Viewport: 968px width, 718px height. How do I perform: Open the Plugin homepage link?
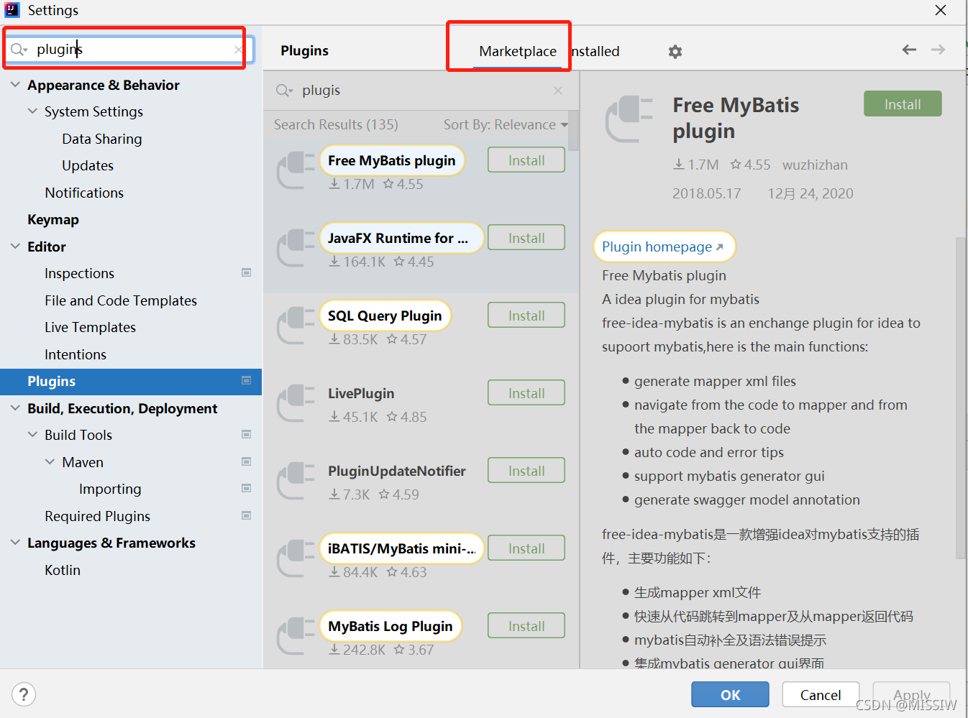[662, 247]
